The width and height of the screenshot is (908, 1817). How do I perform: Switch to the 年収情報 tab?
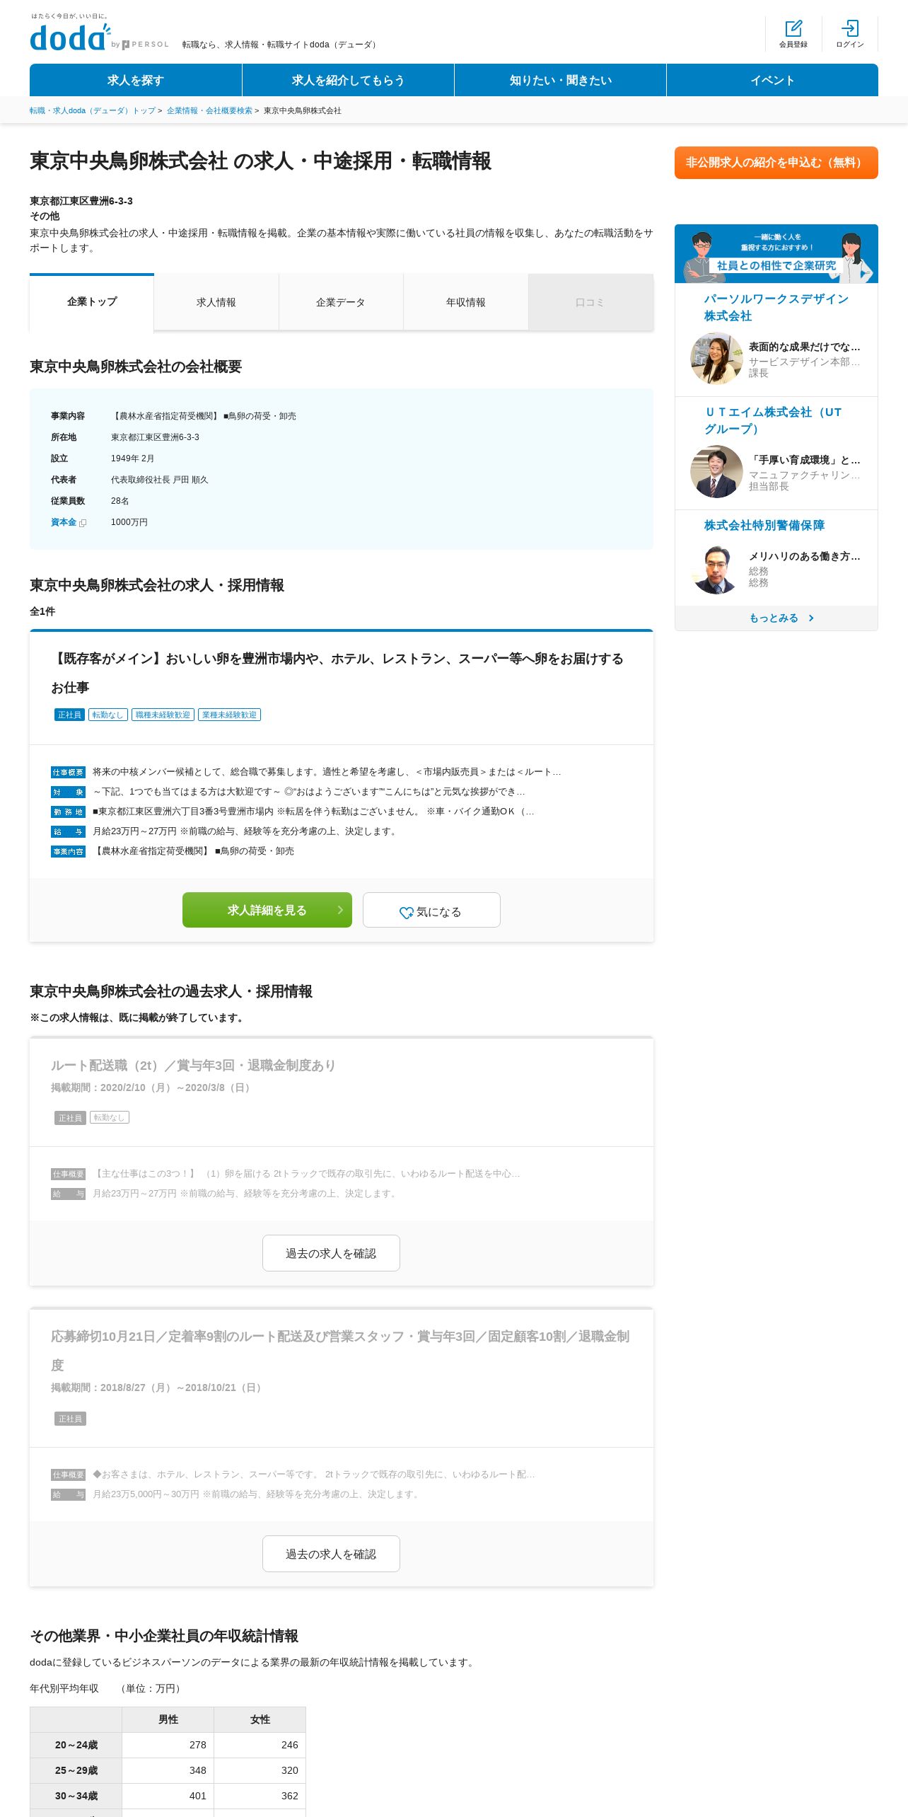(466, 302)
